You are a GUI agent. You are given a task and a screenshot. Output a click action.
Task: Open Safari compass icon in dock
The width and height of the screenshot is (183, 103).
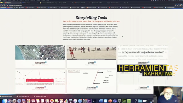tap(19, 101)
